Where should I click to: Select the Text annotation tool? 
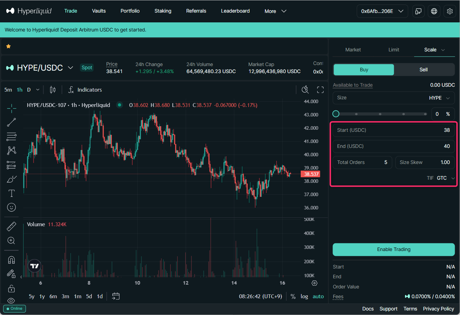click(12, 193)
